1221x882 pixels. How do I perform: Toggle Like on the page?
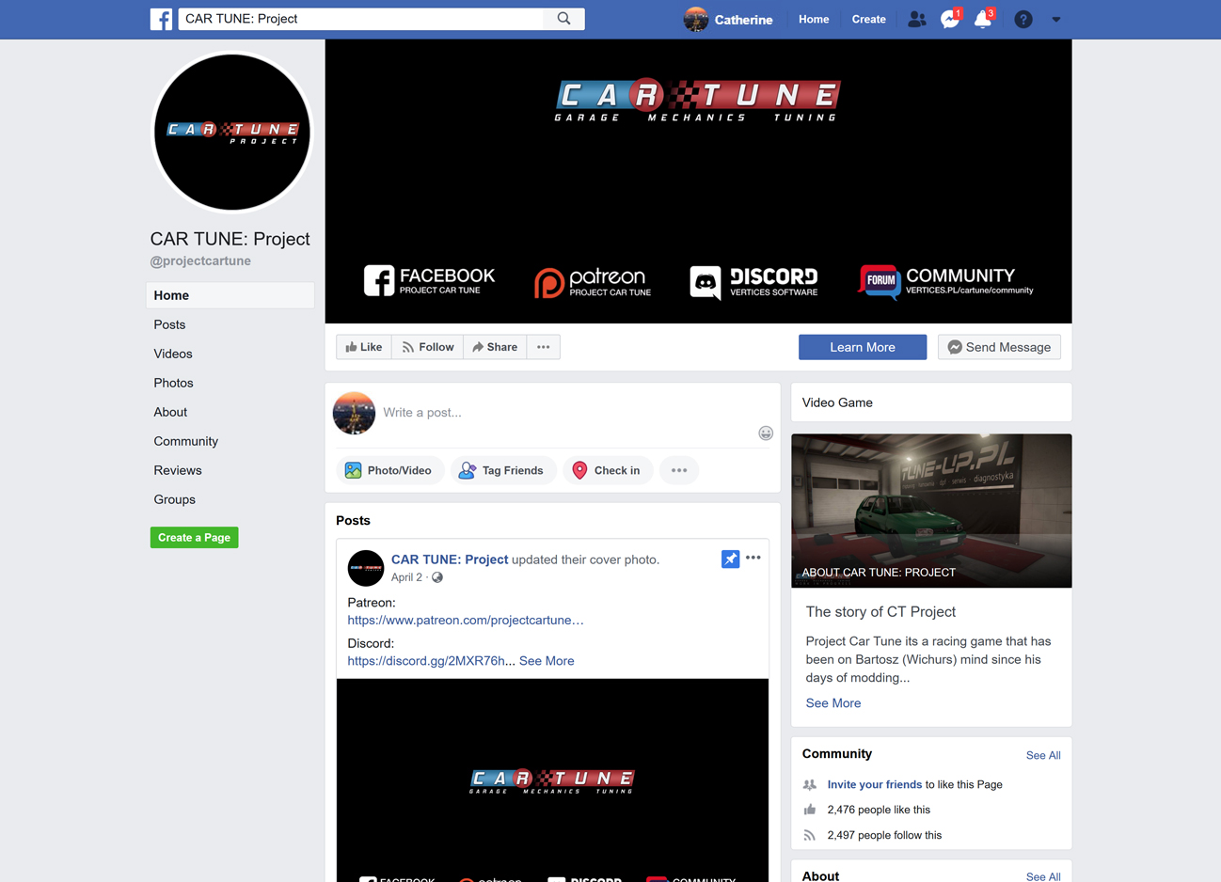tap(364, 347)
